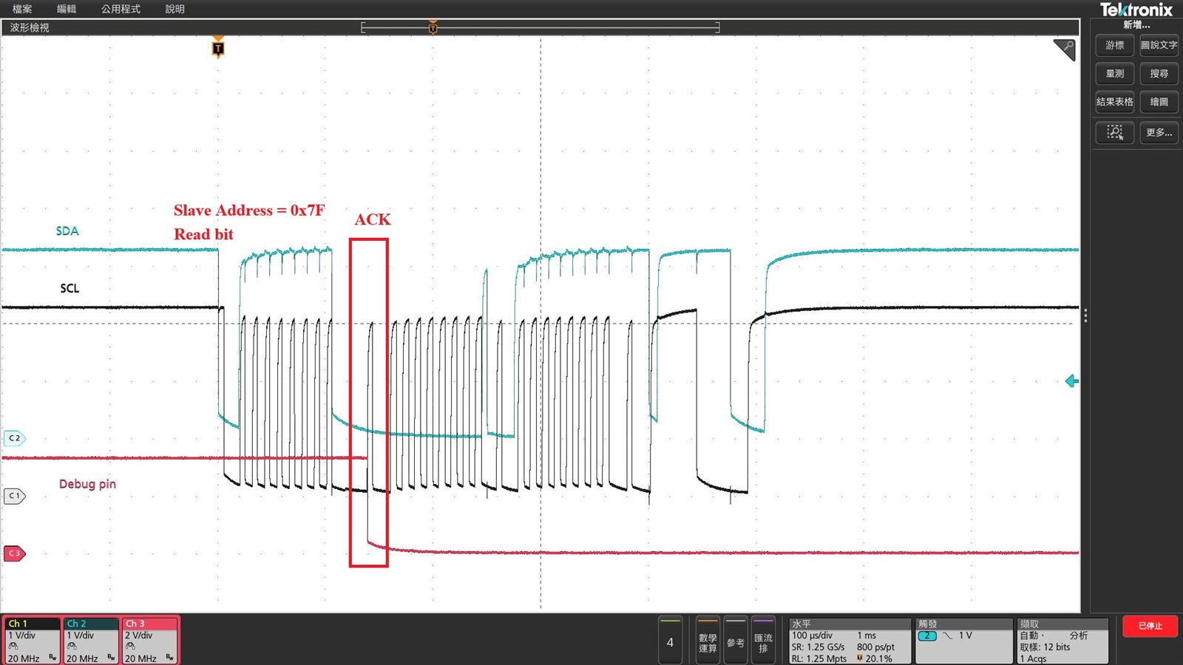Click the three-dot handle beside the results panel
Screen dimensions: 1183x665
coord(1085,316)
